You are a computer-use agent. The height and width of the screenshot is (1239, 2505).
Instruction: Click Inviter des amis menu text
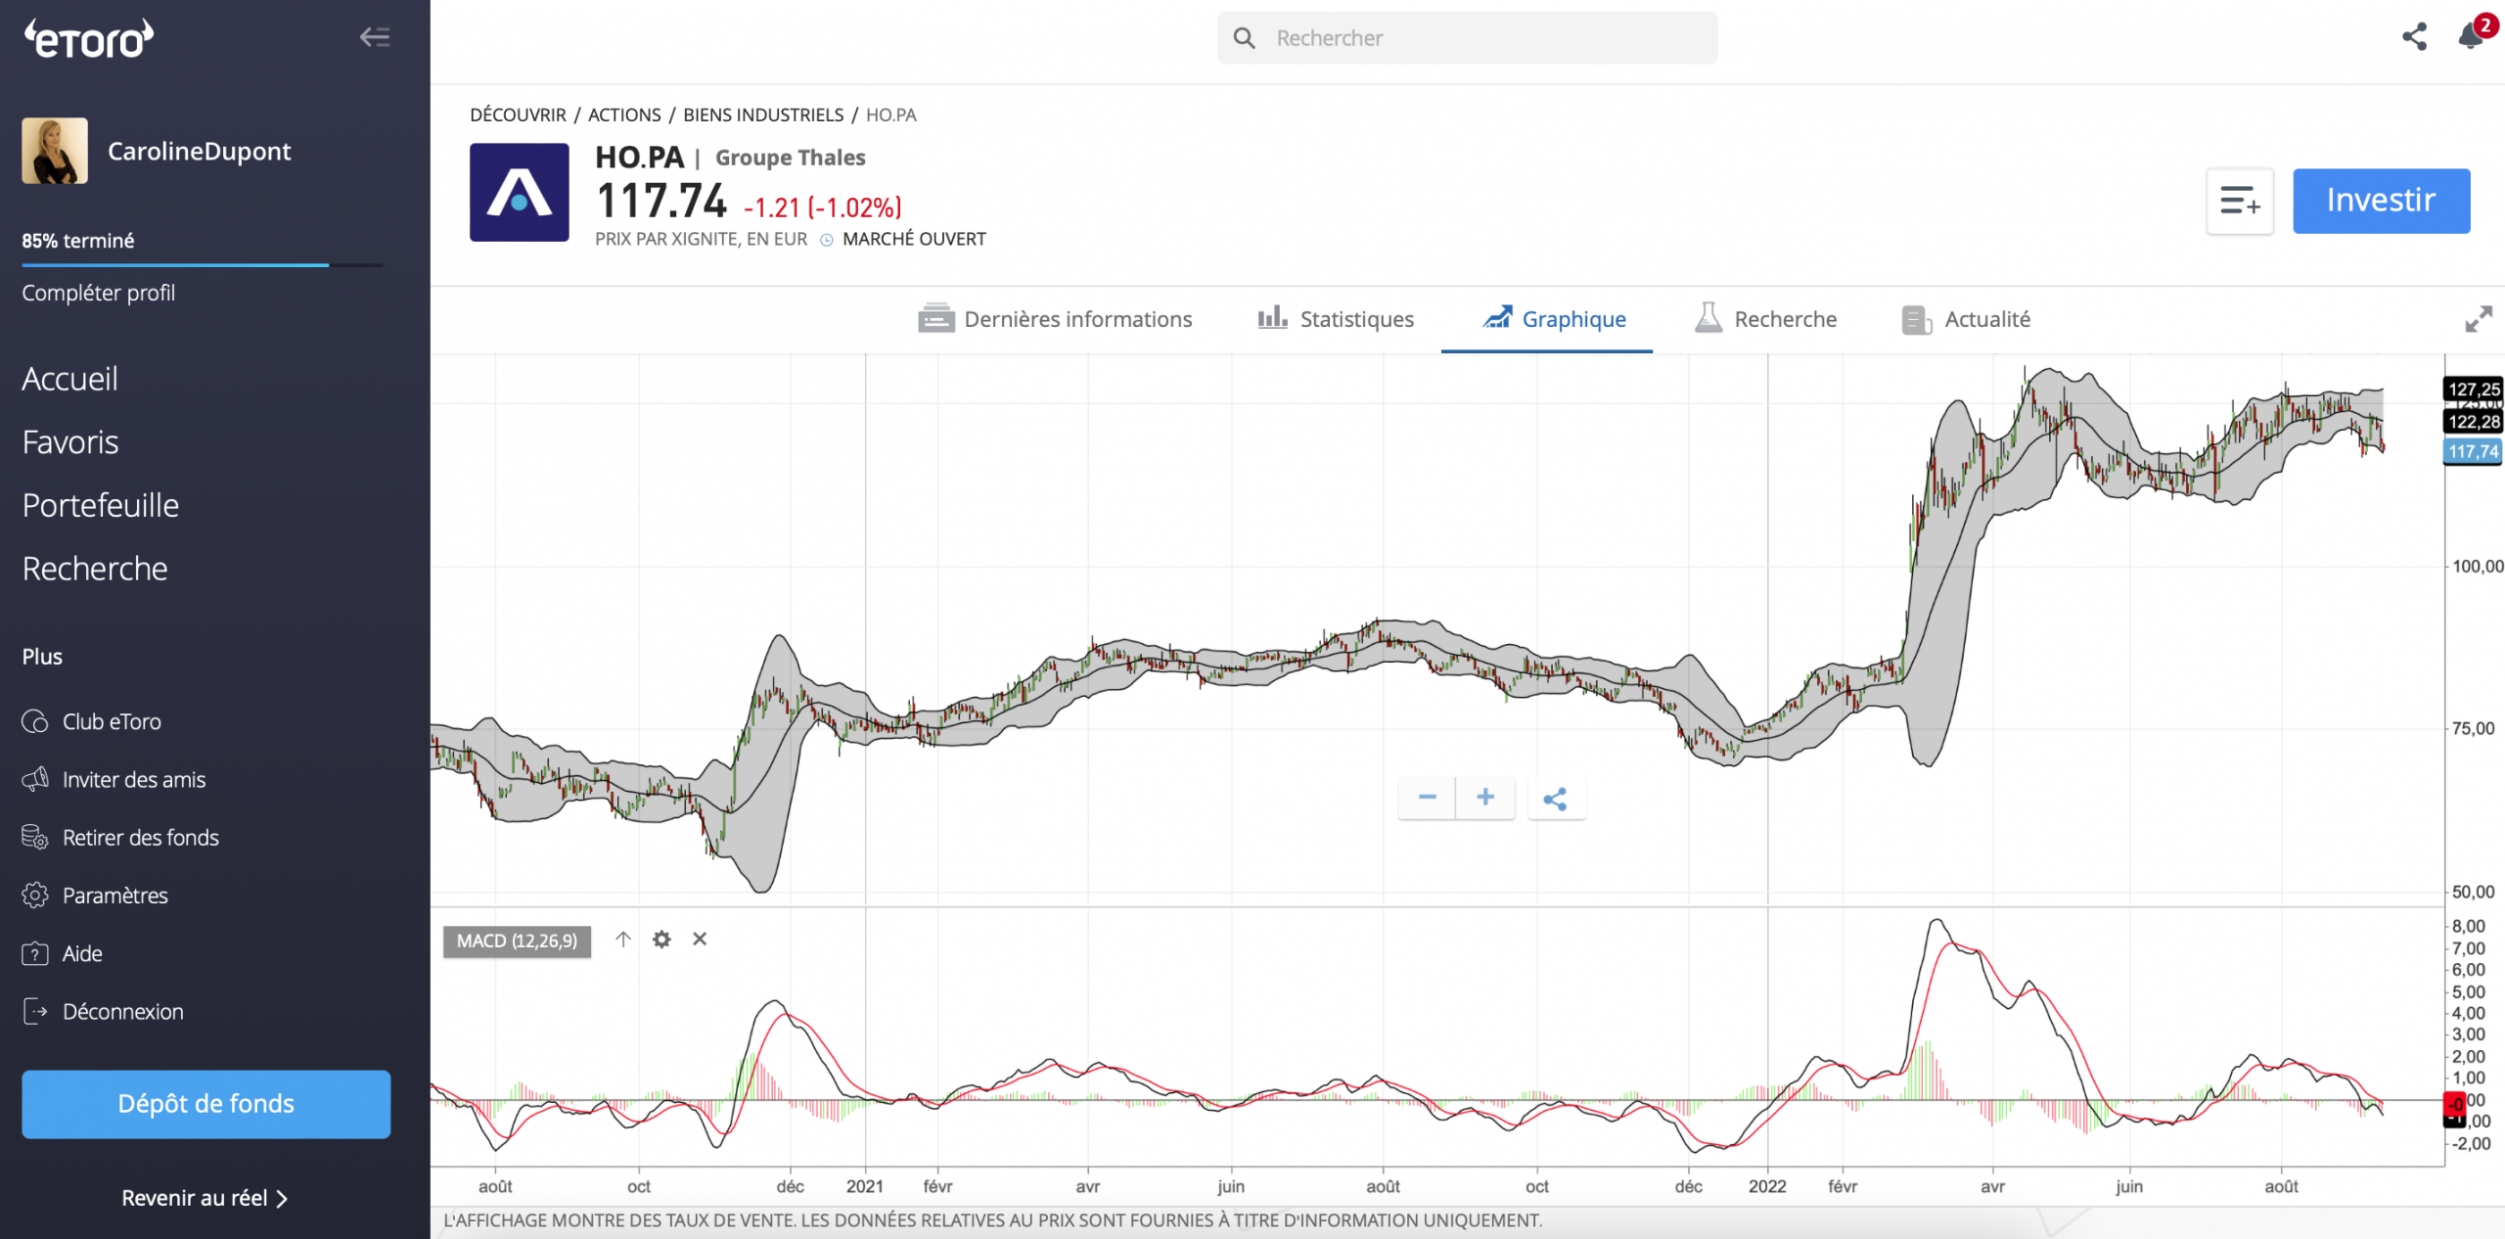point(134,779)
